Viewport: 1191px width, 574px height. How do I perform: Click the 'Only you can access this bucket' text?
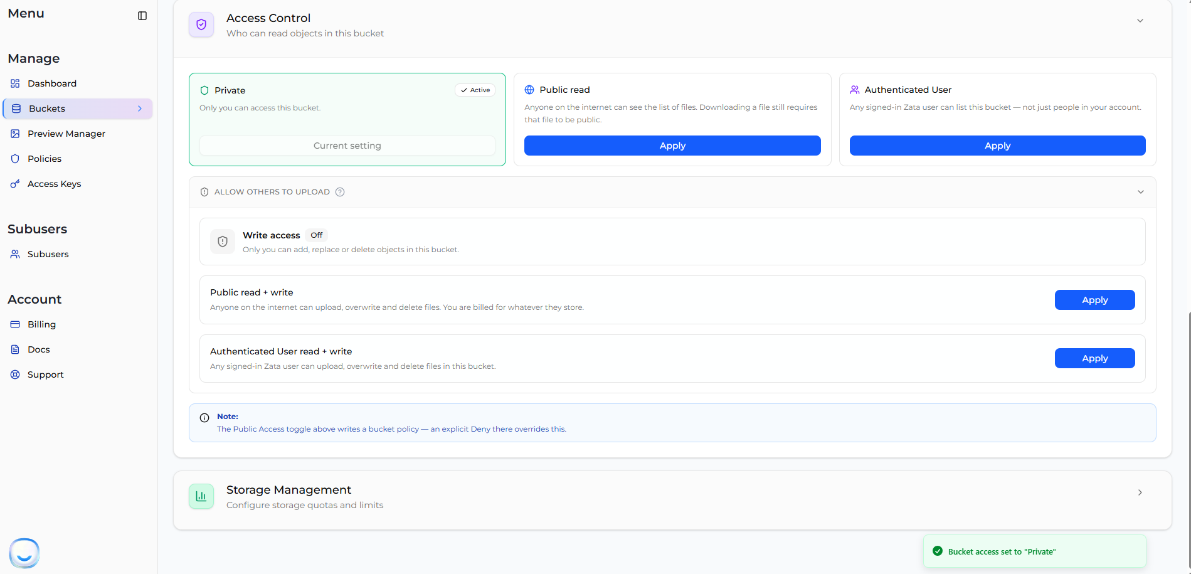[260, 108]
